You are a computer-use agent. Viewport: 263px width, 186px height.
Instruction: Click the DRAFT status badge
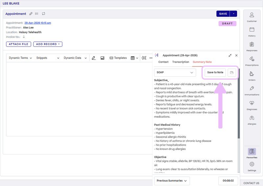pos(227,23)
